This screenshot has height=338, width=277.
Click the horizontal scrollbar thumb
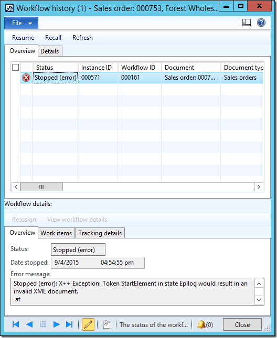41,187
